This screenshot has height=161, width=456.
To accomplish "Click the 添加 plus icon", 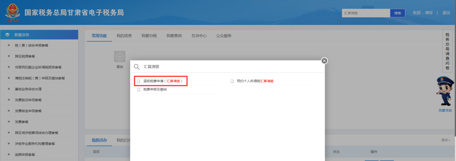I will click(x=119, y=57).
